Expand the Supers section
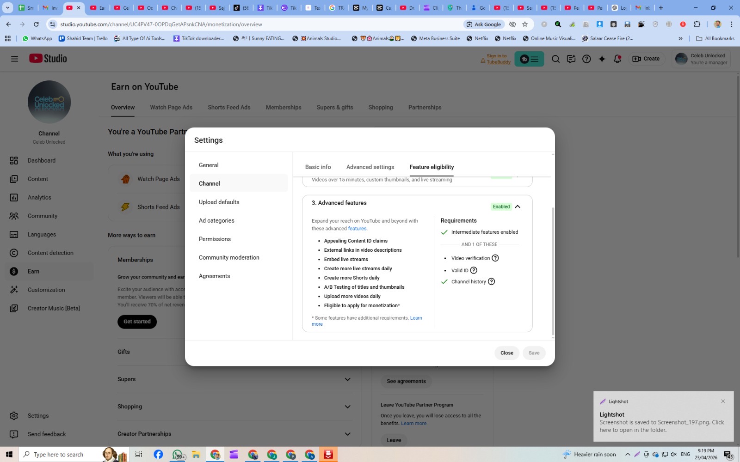This screenshot has height=462, width=740. [348, 379]
